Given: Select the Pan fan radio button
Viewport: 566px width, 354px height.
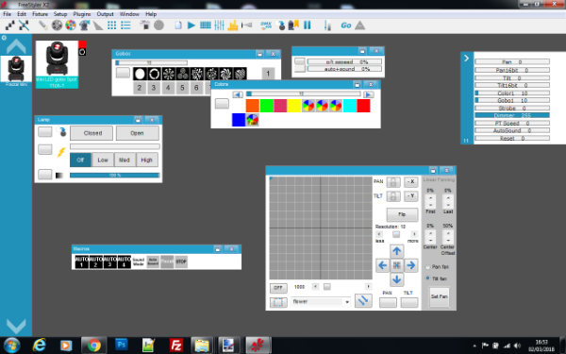Looking at the screenshot, I should [x=427, y=267].
